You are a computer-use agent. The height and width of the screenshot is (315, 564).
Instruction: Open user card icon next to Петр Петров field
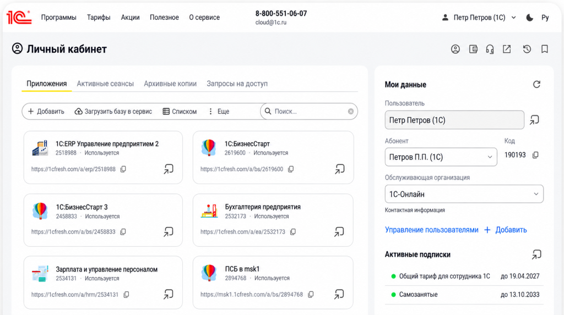click(534, 120)
